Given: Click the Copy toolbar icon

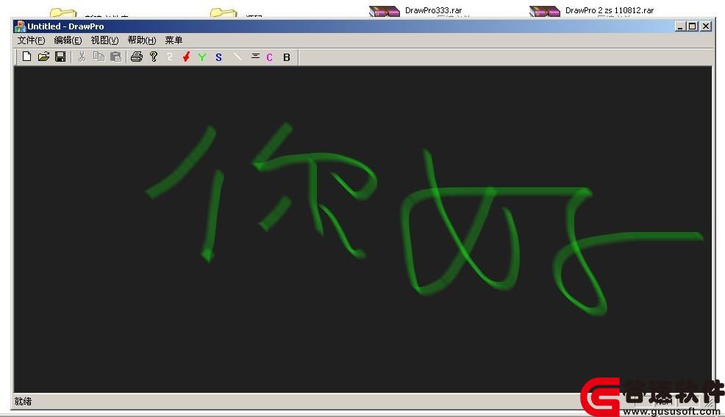Looking at the screenshot, I should point(99,57).
